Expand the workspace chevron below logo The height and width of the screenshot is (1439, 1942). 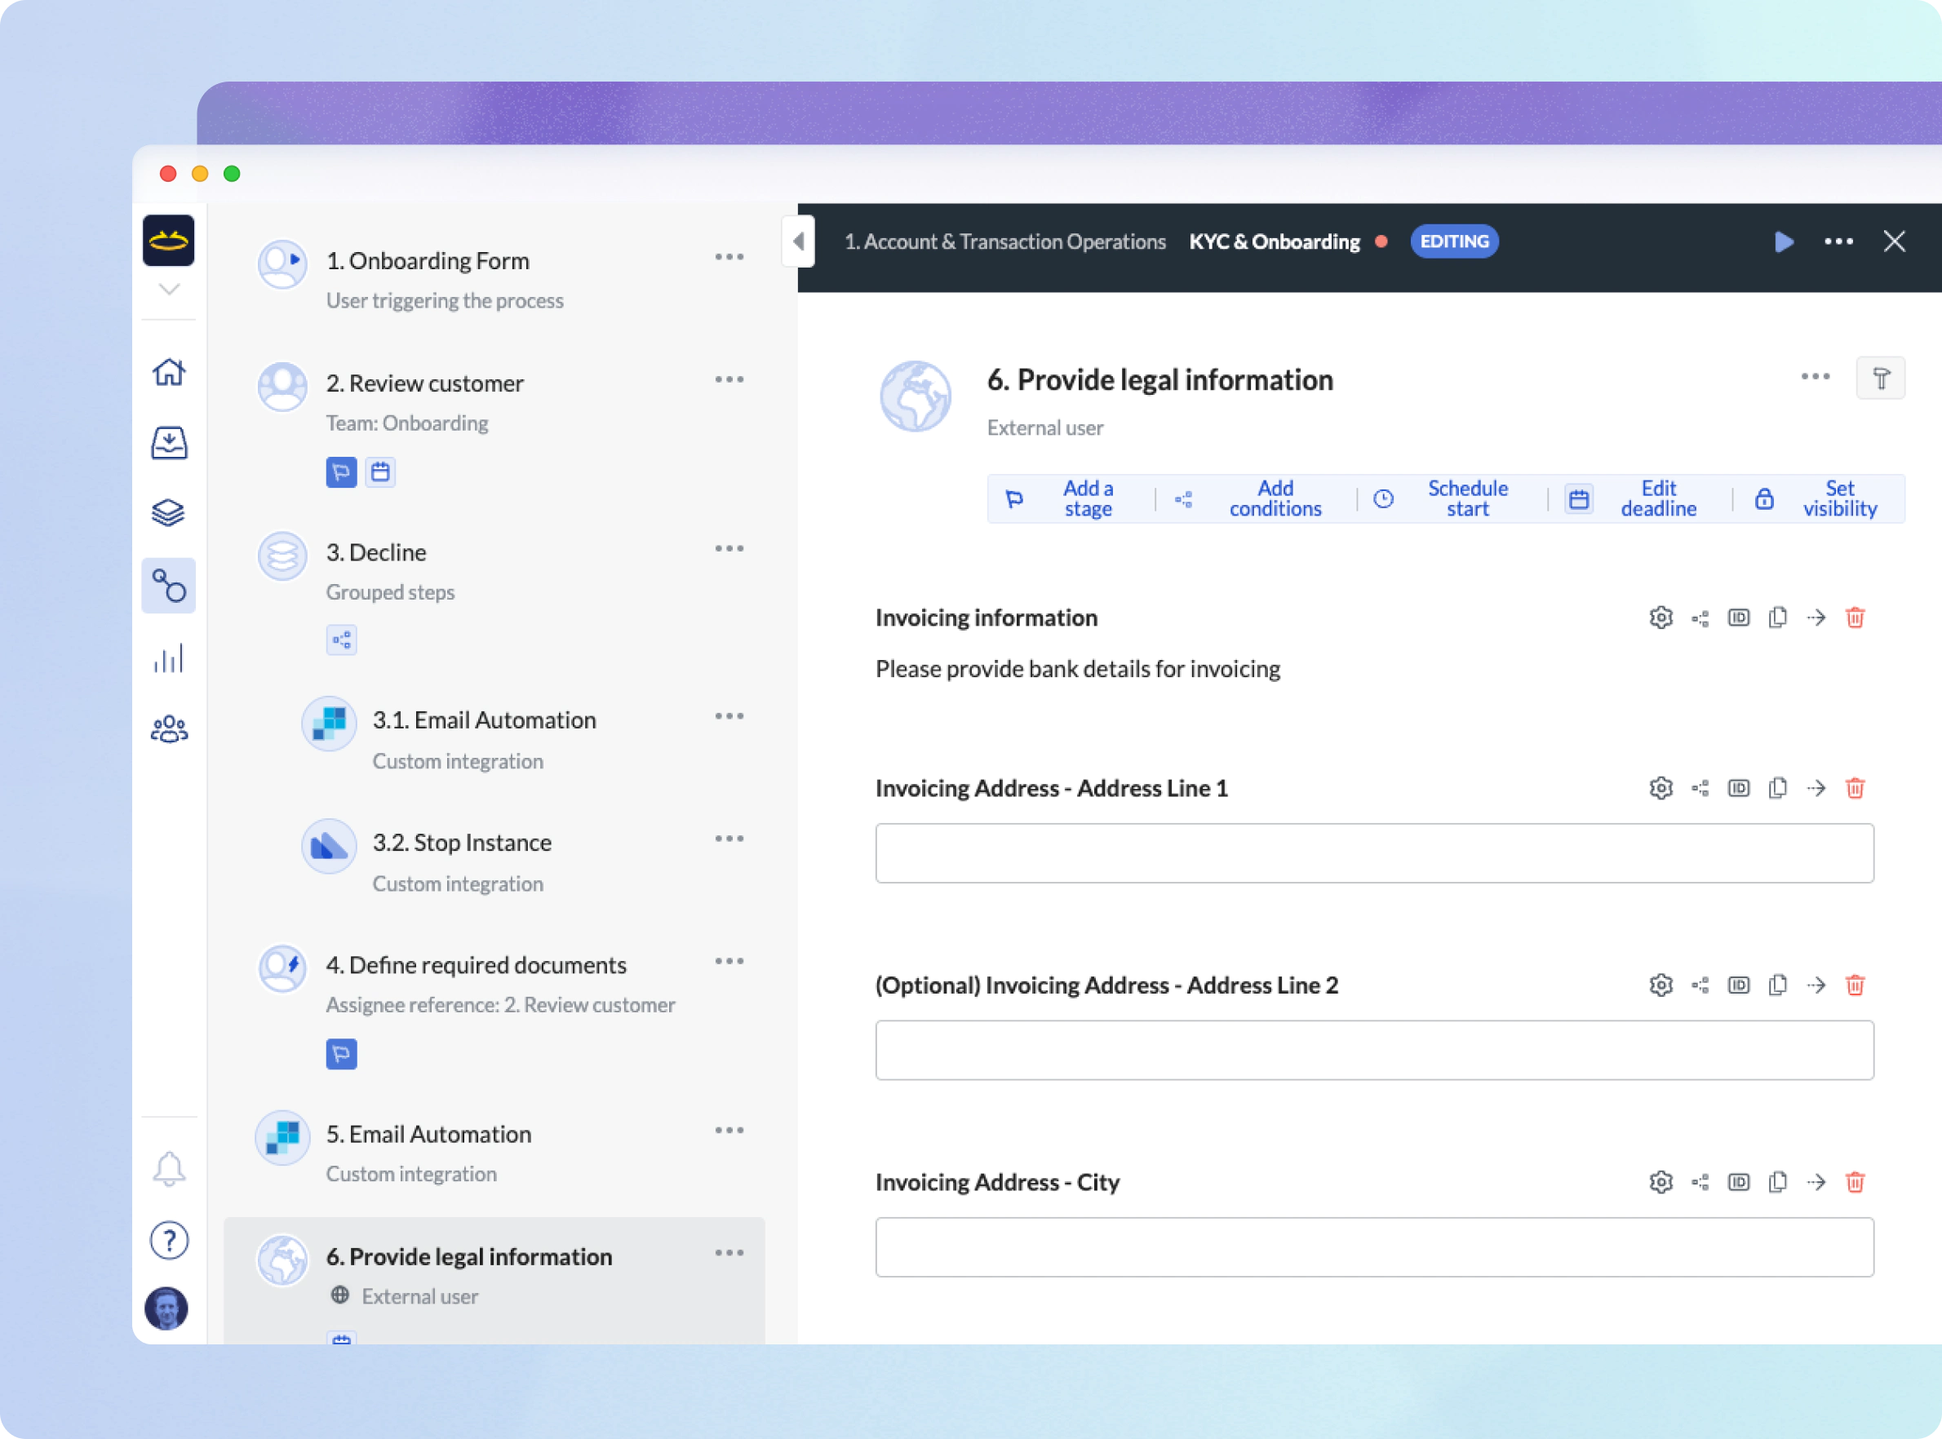[x=169, y=290]
